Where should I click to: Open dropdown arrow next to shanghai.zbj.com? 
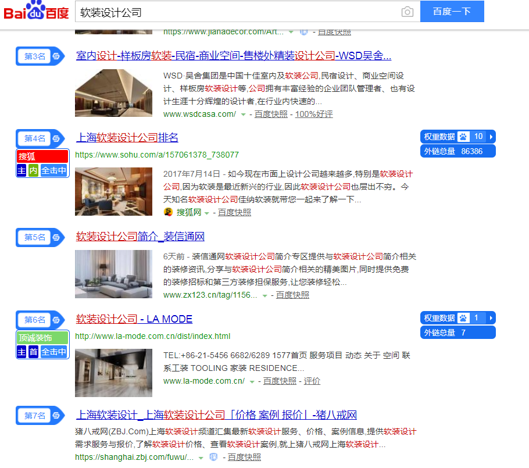[201, 458]
